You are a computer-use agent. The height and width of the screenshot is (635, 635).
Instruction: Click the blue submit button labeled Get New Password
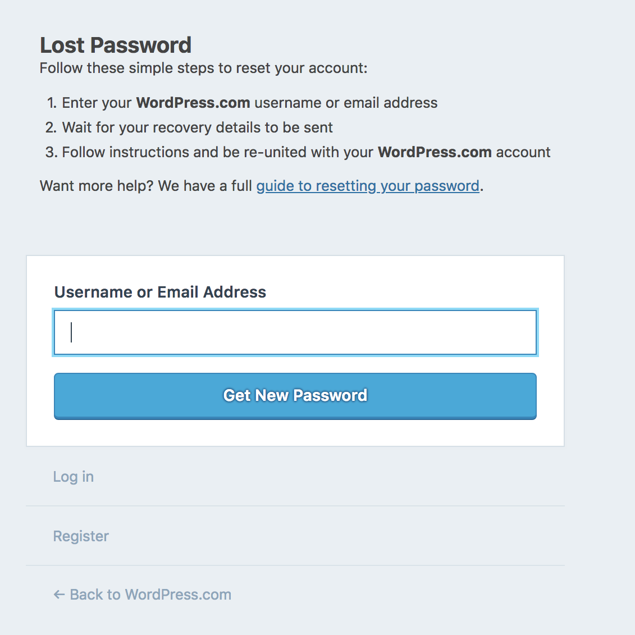pyautogui.click(x=295, y=396)
